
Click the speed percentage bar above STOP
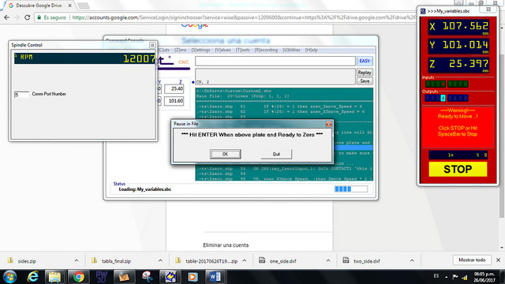pyautogui.click(x=458, y=155)
